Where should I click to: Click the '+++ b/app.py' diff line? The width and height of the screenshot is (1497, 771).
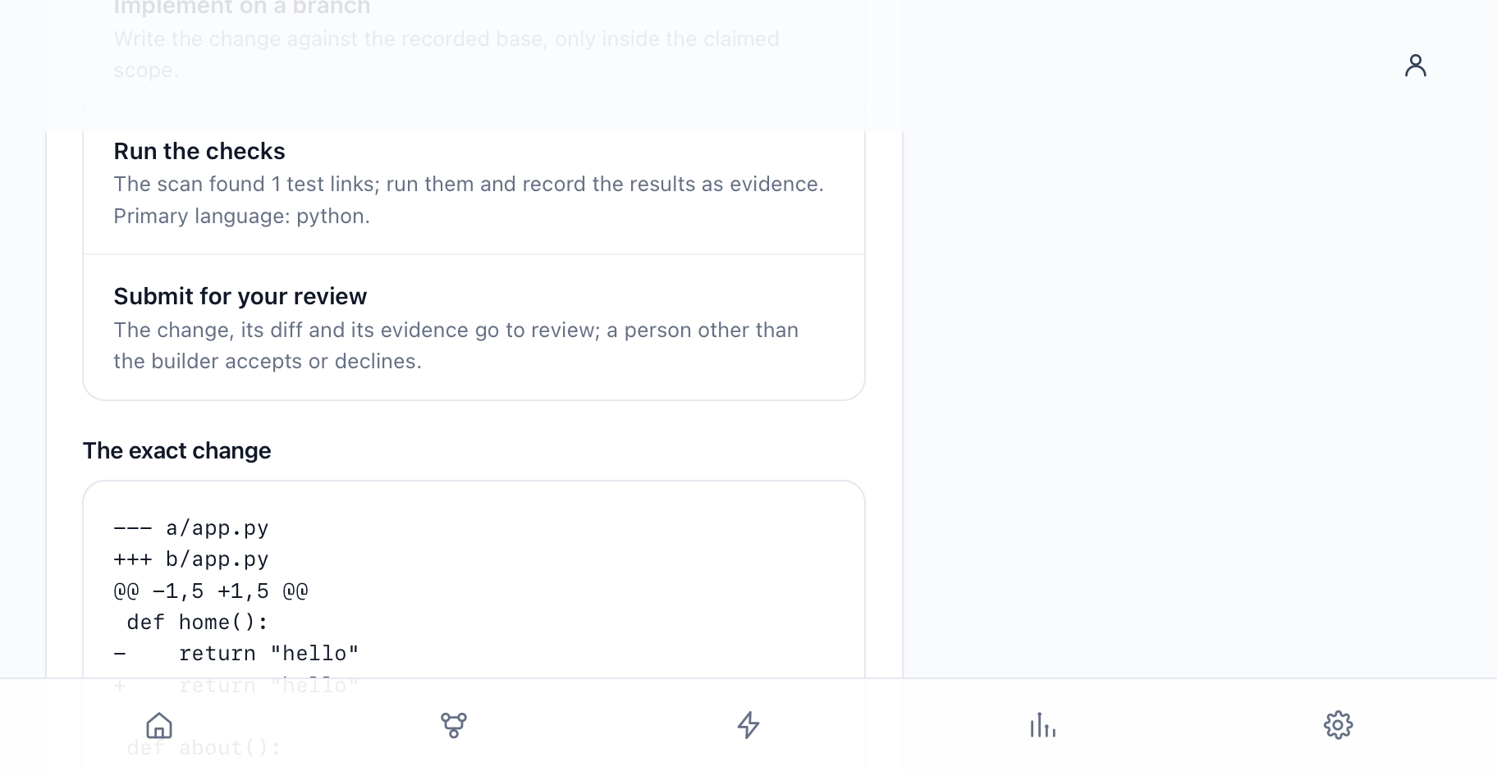(x=191, y=559)
